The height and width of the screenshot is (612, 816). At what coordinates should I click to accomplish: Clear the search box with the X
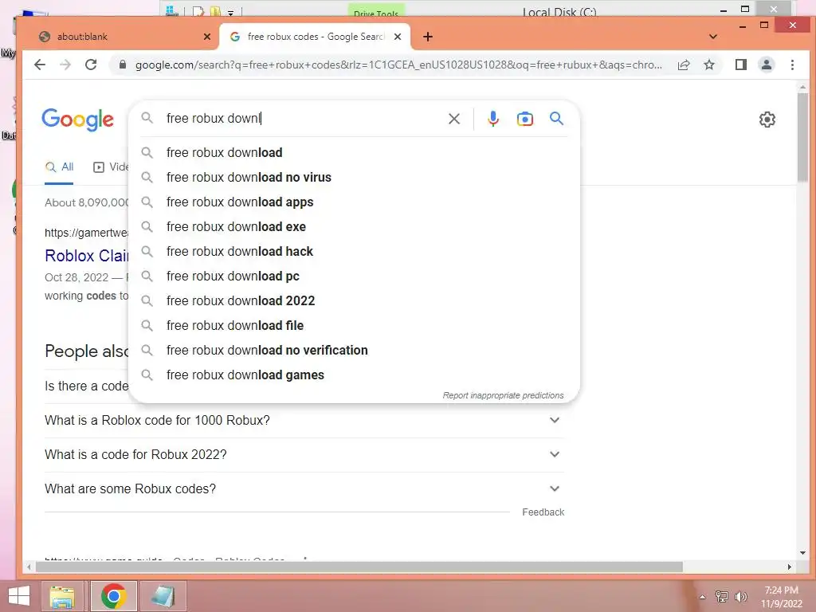pos(453,119)
